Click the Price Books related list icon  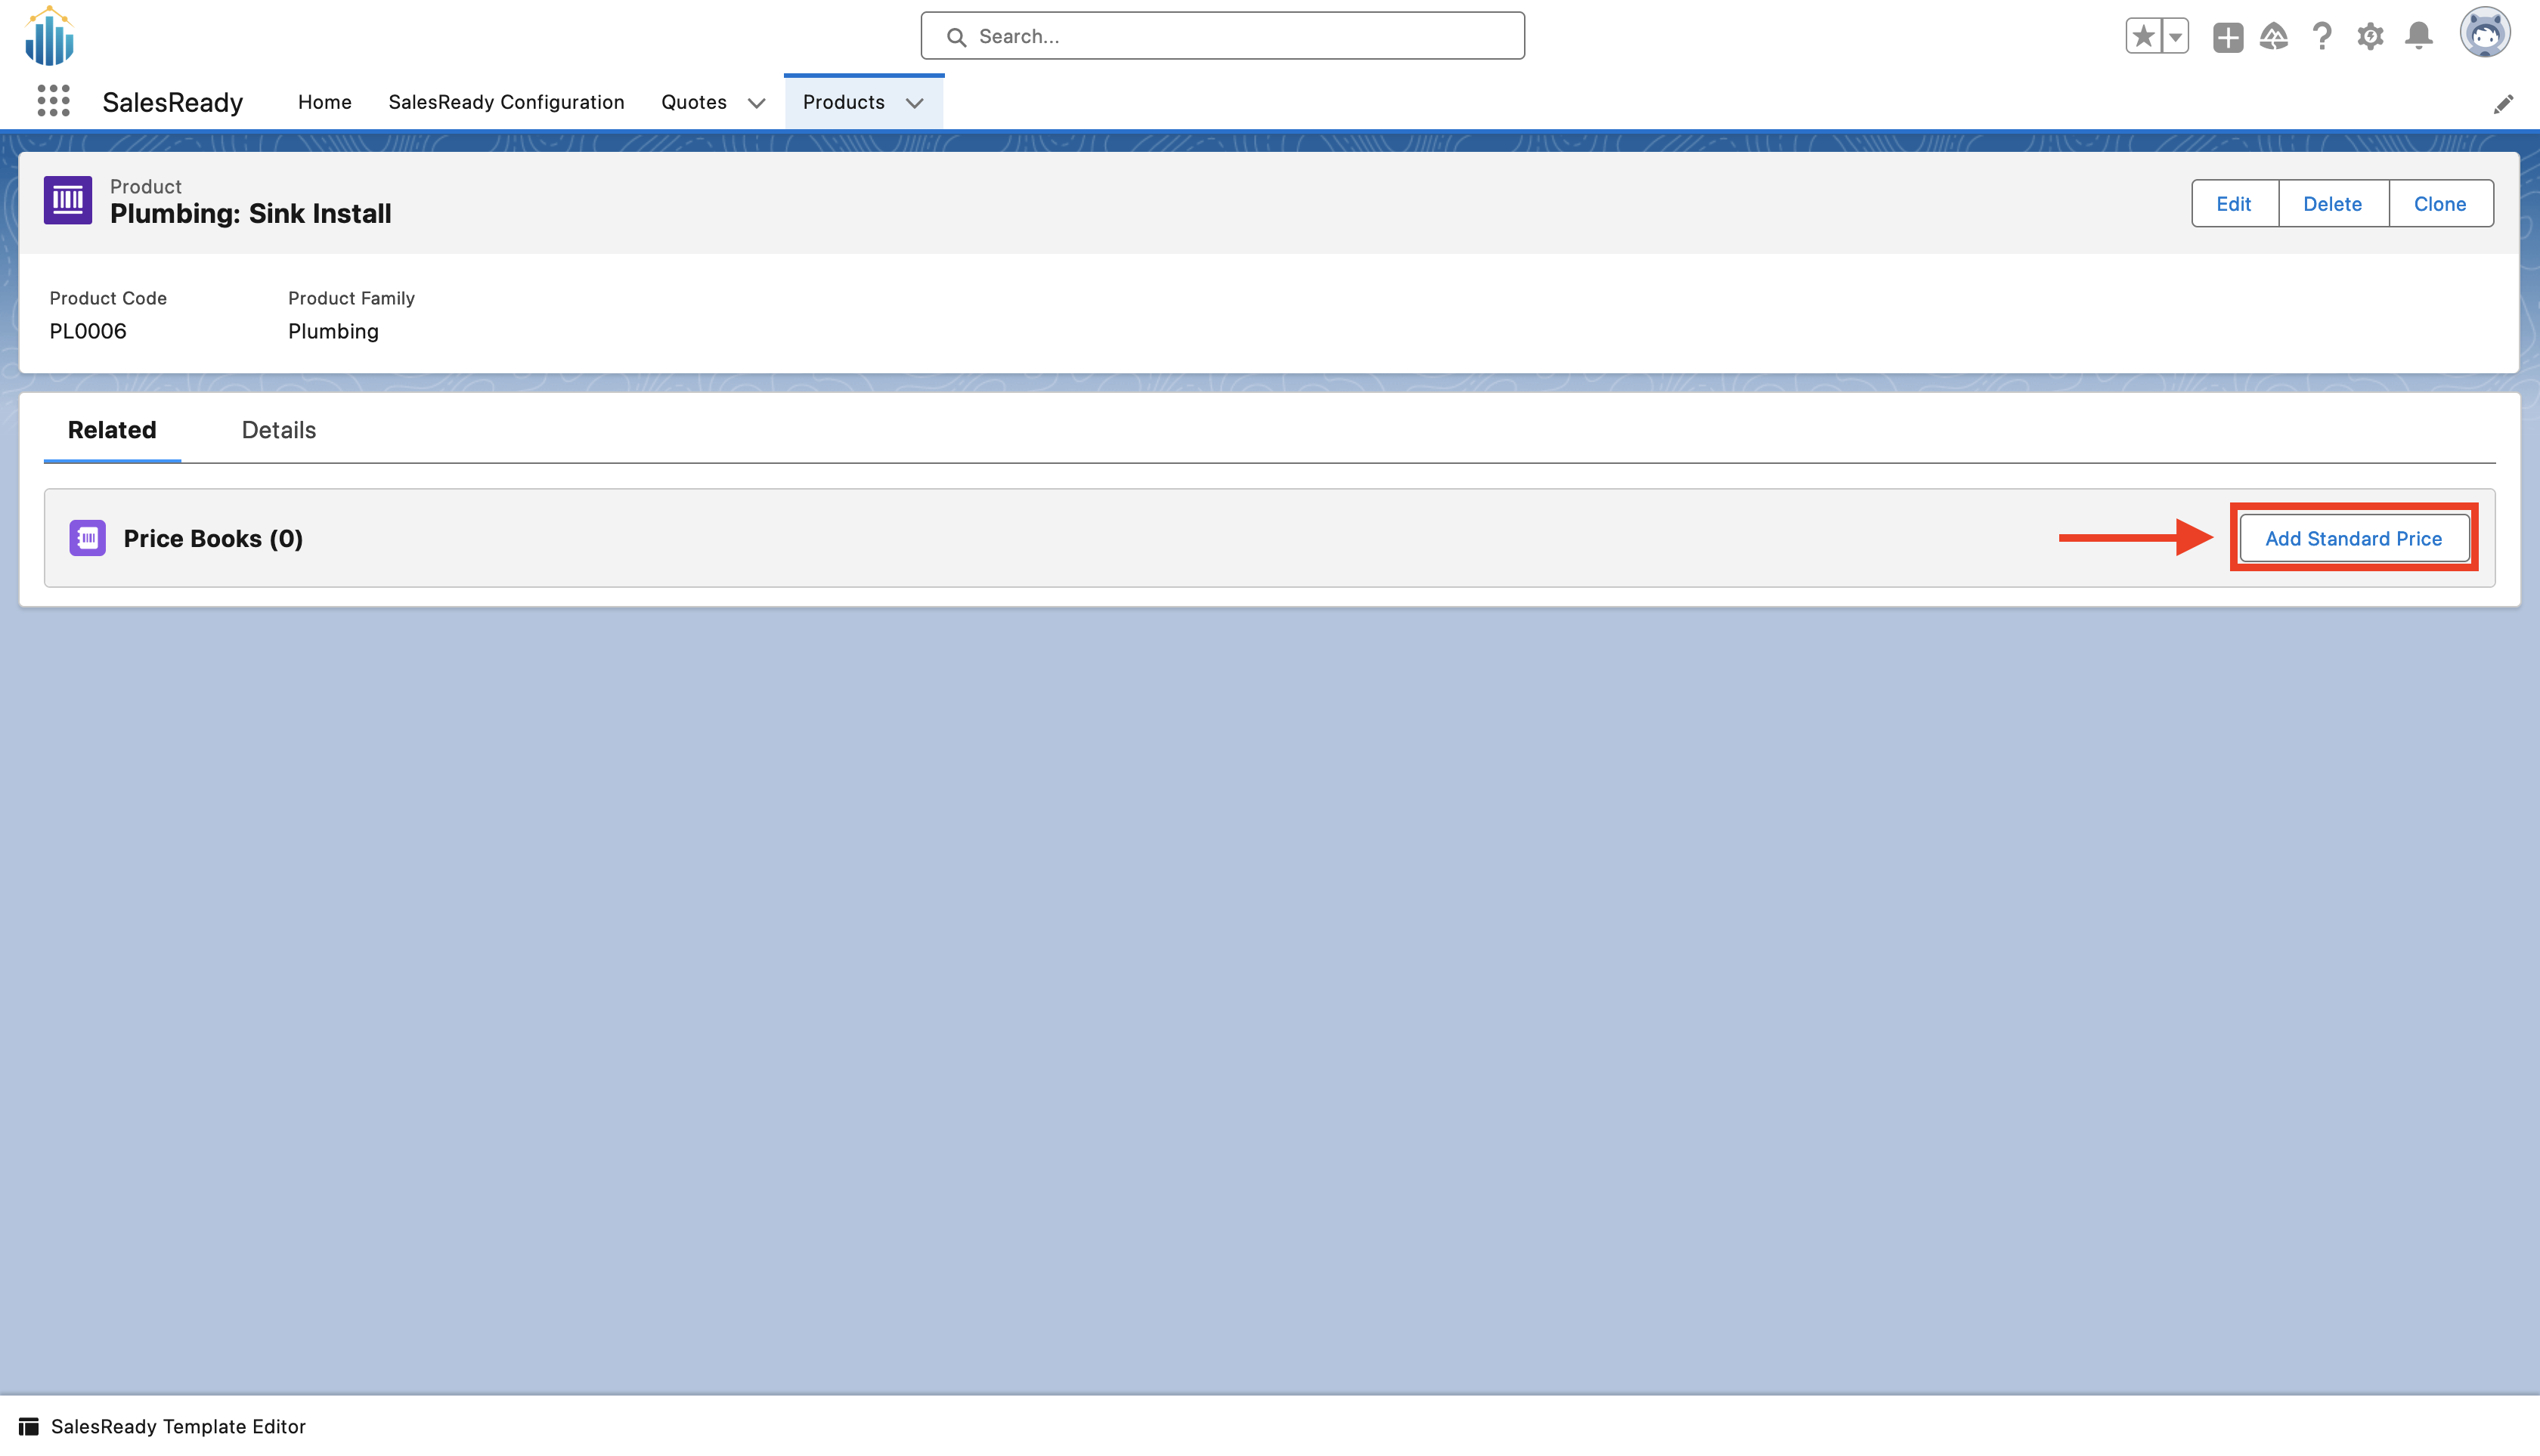coord(88,537)
